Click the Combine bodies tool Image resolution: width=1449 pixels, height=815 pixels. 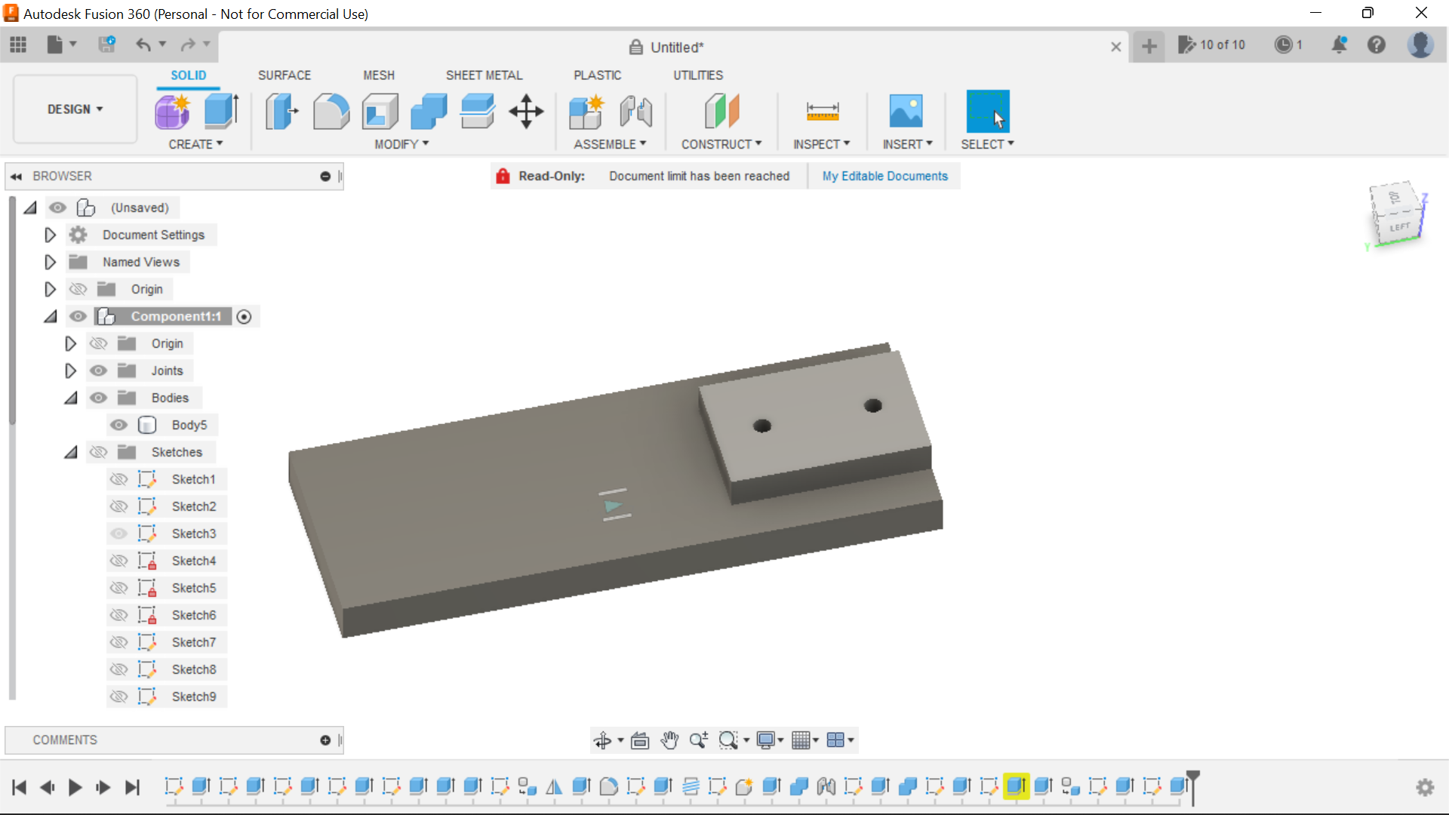429,112
